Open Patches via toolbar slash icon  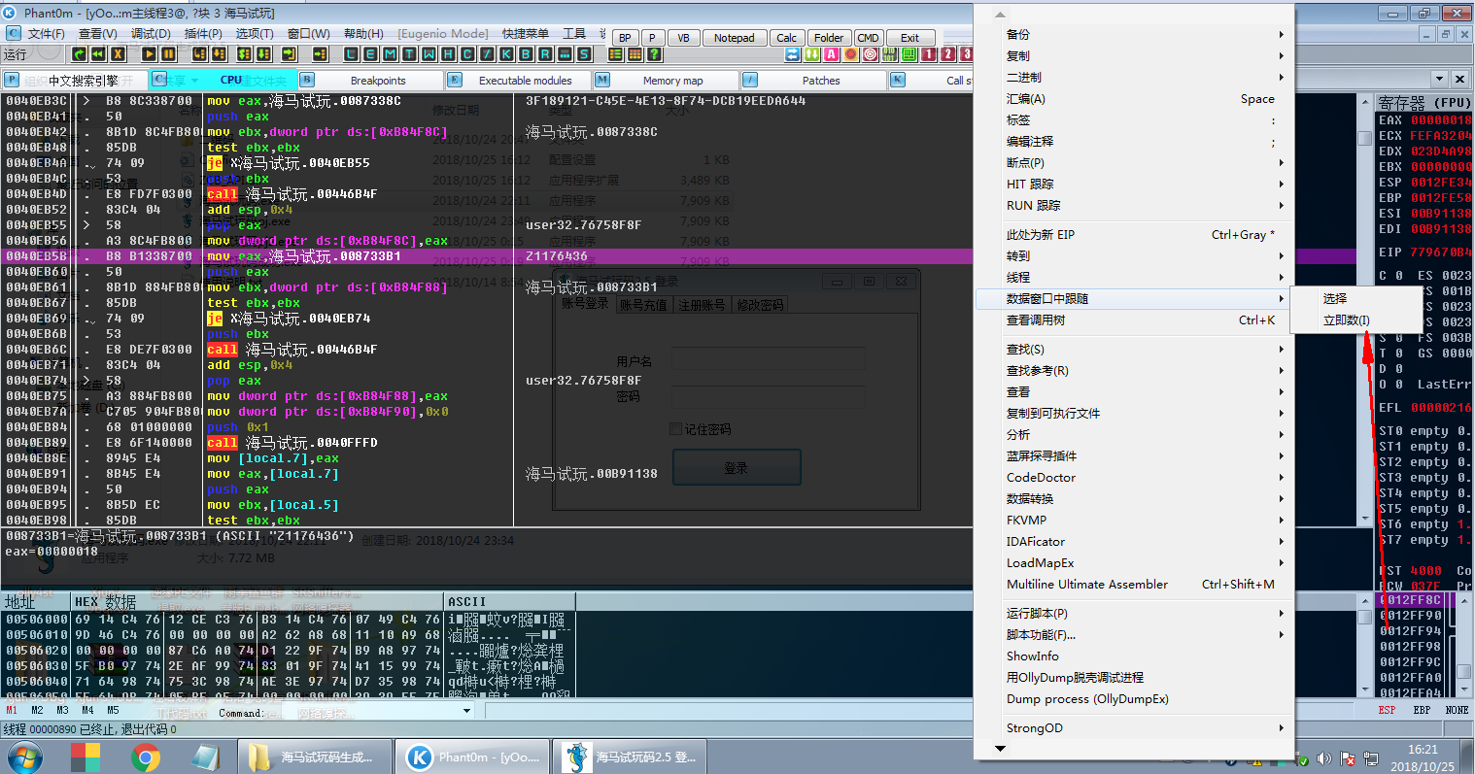(487, 54)
